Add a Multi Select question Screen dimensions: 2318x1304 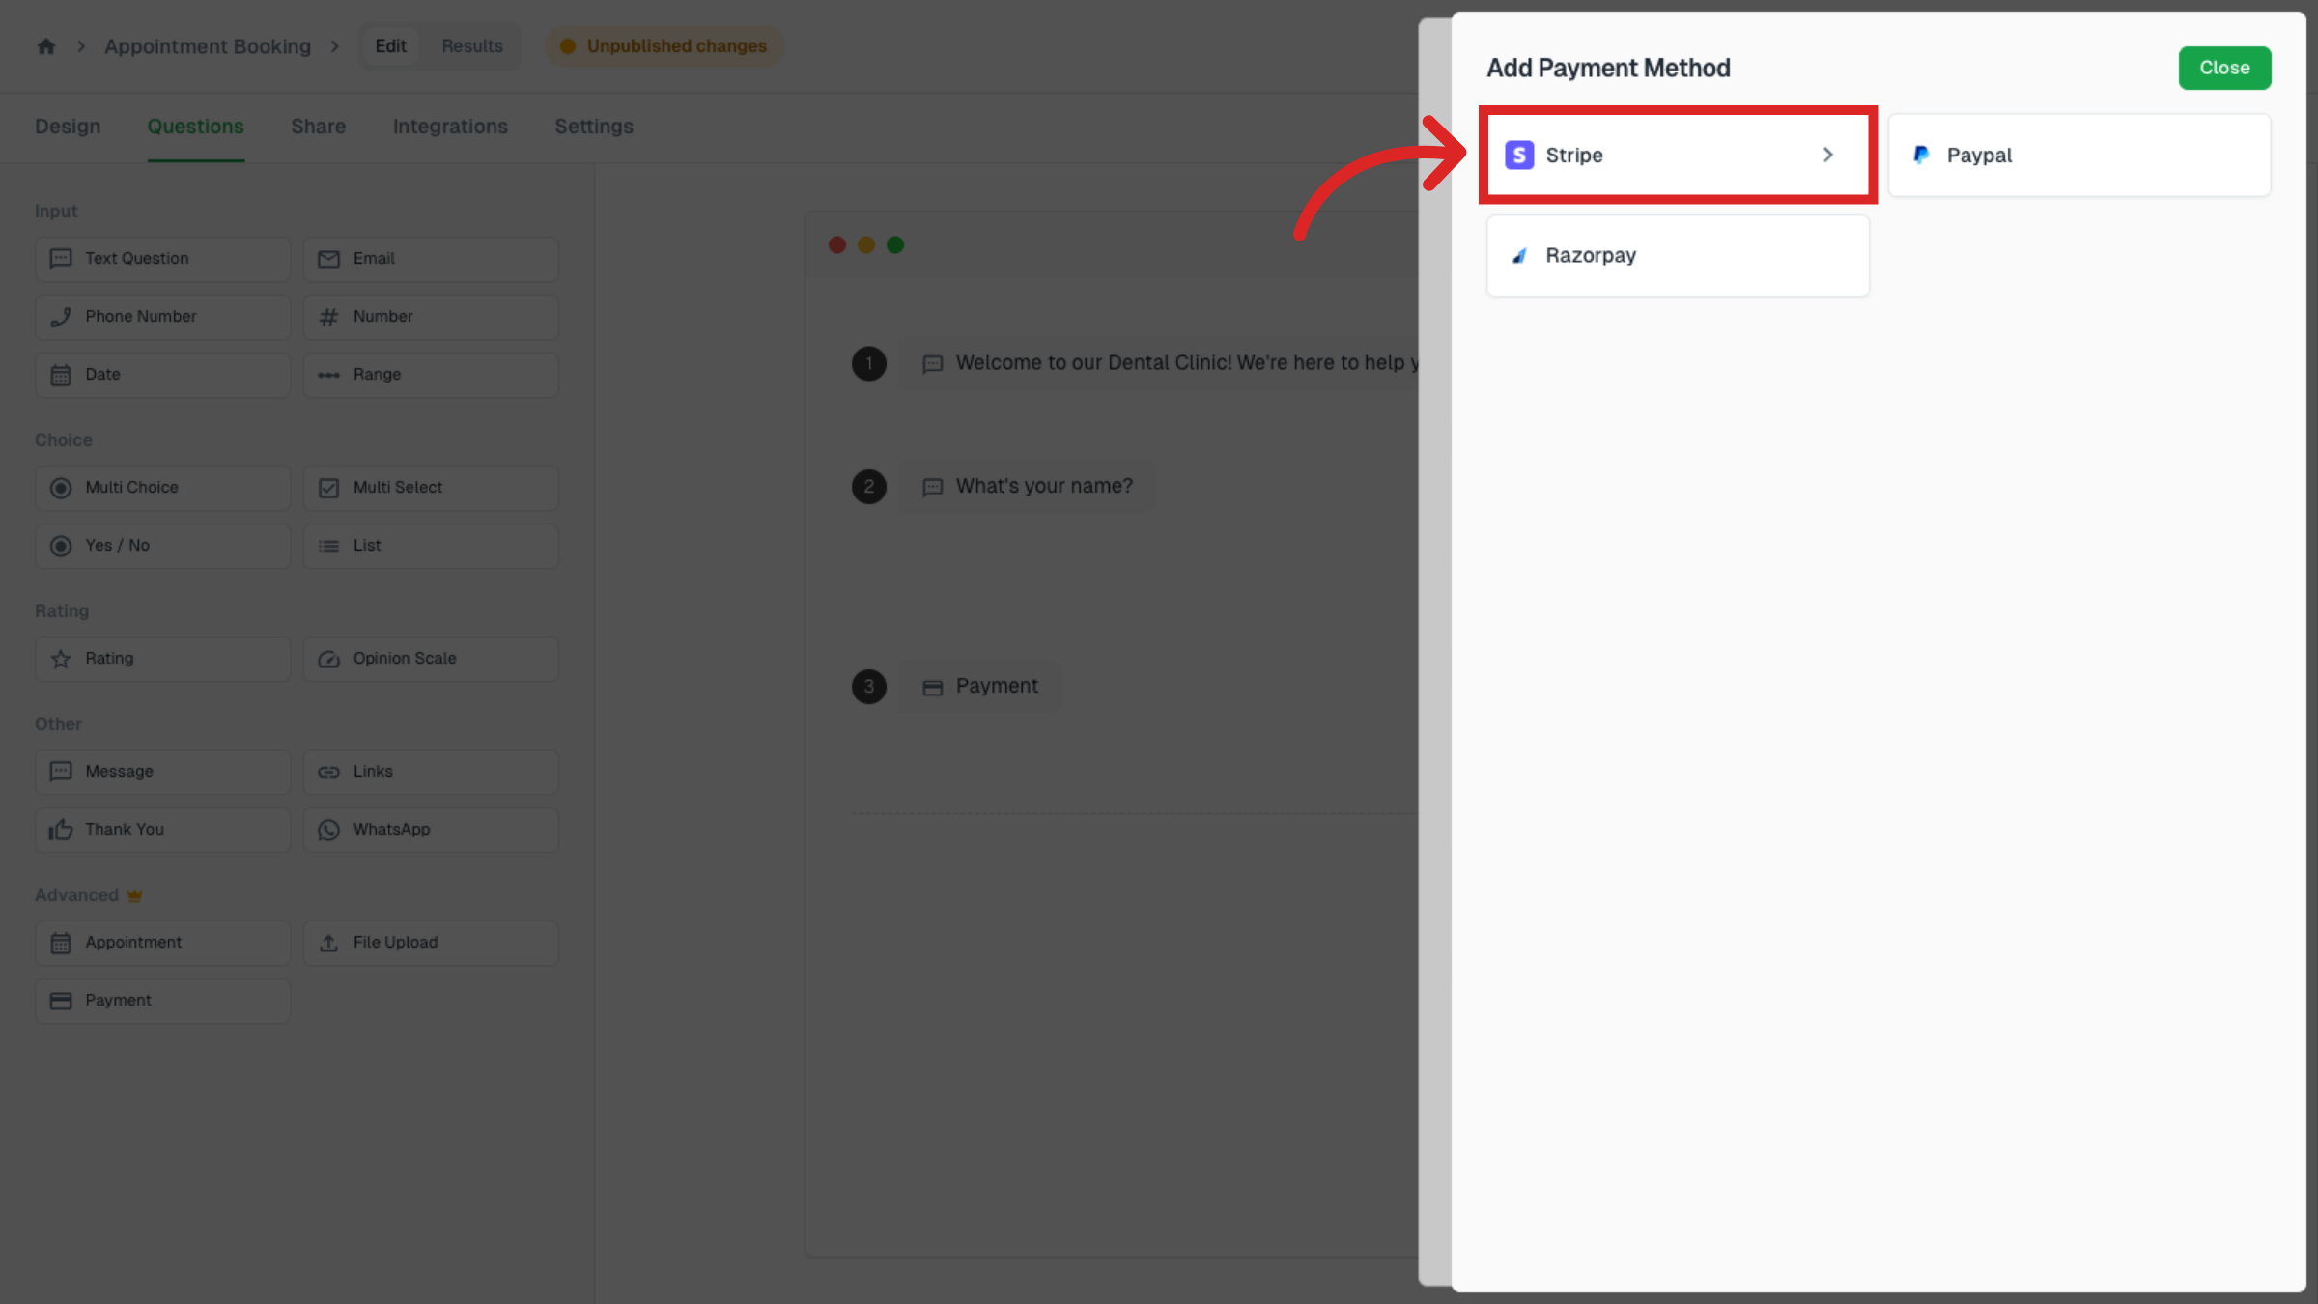[x=431, y=488]
